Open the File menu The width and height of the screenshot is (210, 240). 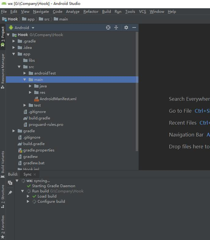(4, 12)
